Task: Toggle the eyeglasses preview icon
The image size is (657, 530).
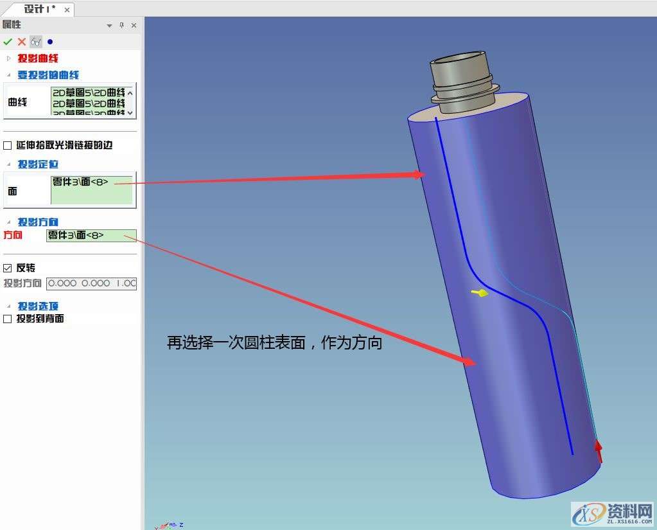Action: (x=35, y=42)
